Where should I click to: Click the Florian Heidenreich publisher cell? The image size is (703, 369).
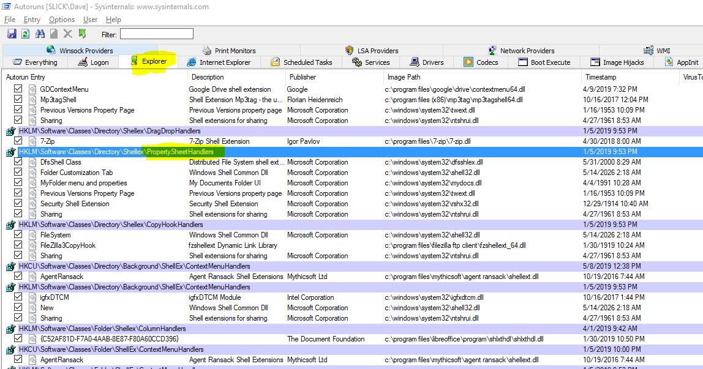315,100
